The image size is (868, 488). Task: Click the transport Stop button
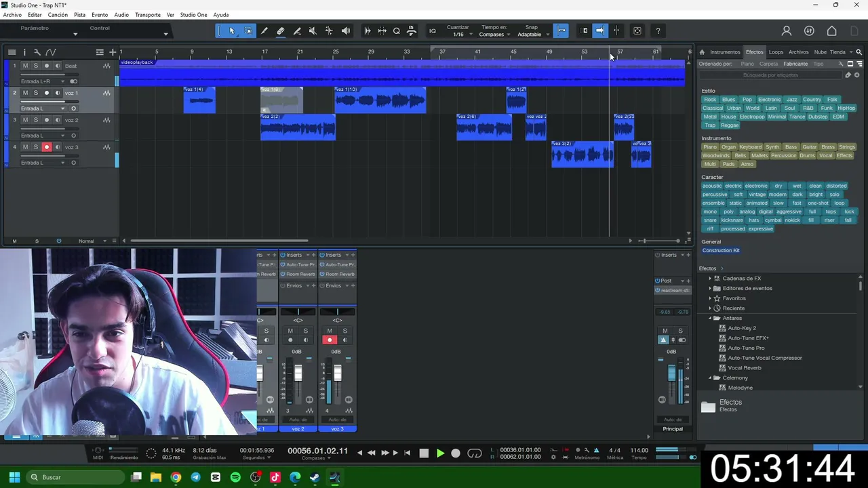pos(424,453)
